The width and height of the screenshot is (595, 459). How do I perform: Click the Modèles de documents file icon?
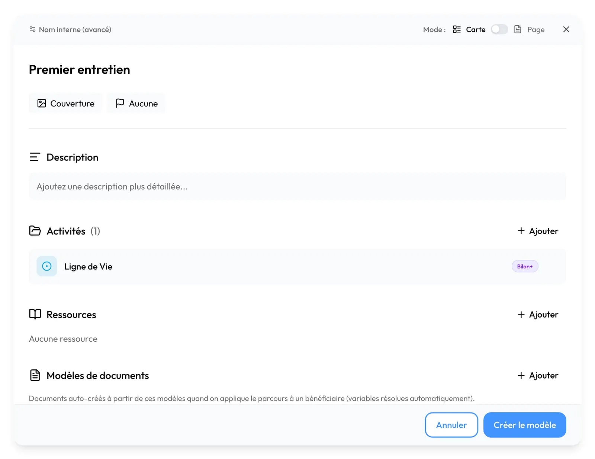tap(35, 375)
